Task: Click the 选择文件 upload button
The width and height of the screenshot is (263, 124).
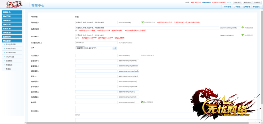Action: (x=80, y=48)
